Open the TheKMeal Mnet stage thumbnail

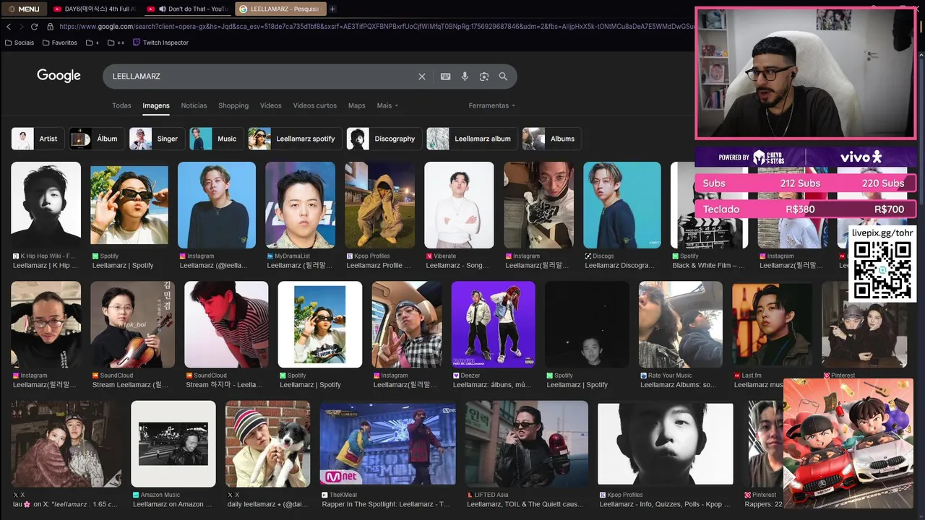click(388, 443)
